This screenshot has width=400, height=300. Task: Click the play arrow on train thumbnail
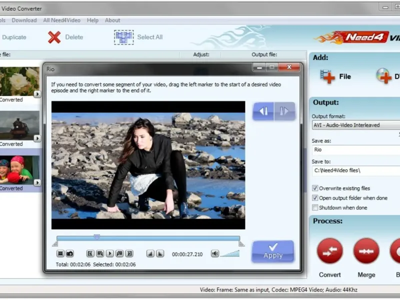[37, 138]
